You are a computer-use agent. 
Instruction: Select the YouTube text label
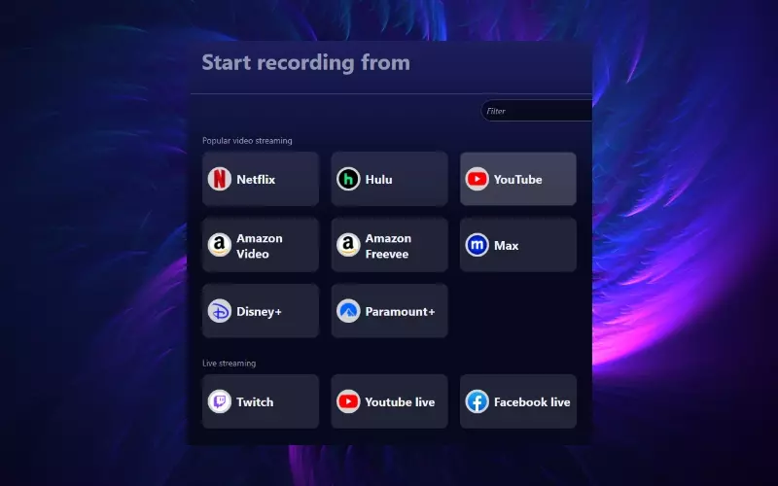[x=517, y=180]
